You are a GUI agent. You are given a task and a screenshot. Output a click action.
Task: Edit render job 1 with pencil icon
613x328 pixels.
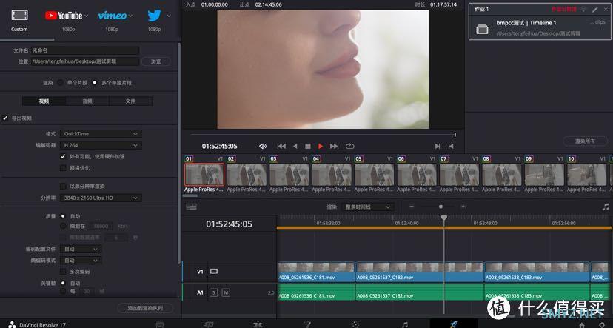(x=595, y=9)
